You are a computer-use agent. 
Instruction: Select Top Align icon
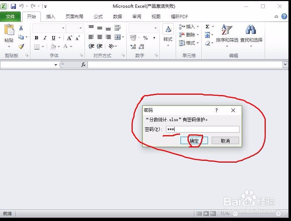tap(91, 27)
